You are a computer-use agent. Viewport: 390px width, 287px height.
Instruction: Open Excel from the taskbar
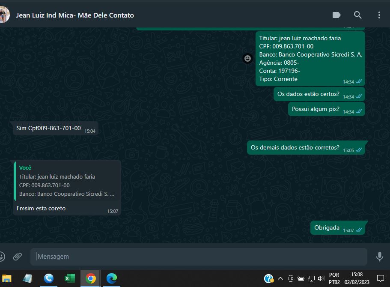click(69, 278)
